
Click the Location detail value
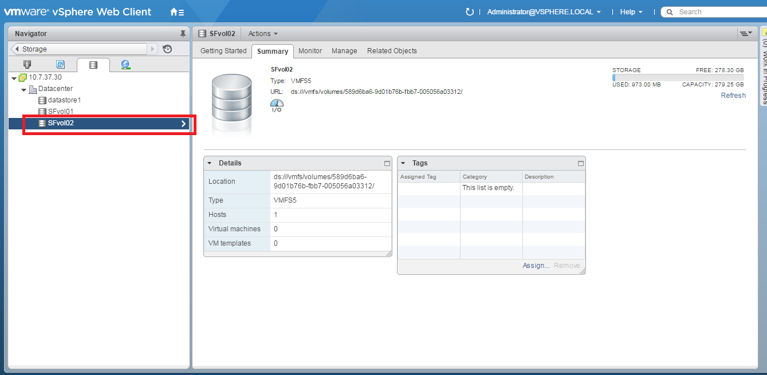coord(324,181)
